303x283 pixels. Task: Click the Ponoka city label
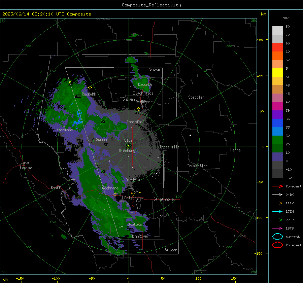point(154,69)
